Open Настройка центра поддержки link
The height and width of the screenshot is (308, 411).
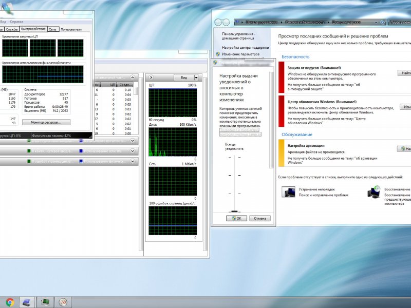[246, 48]
